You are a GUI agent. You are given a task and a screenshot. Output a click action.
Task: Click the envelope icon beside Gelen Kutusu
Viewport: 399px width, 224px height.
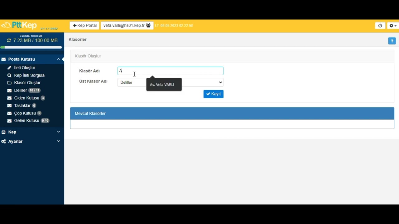click(9, 121)
